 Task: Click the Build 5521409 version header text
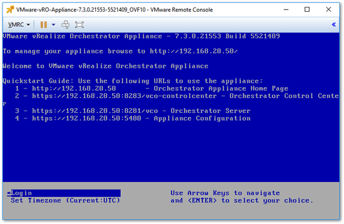click(x=252, y=36)
